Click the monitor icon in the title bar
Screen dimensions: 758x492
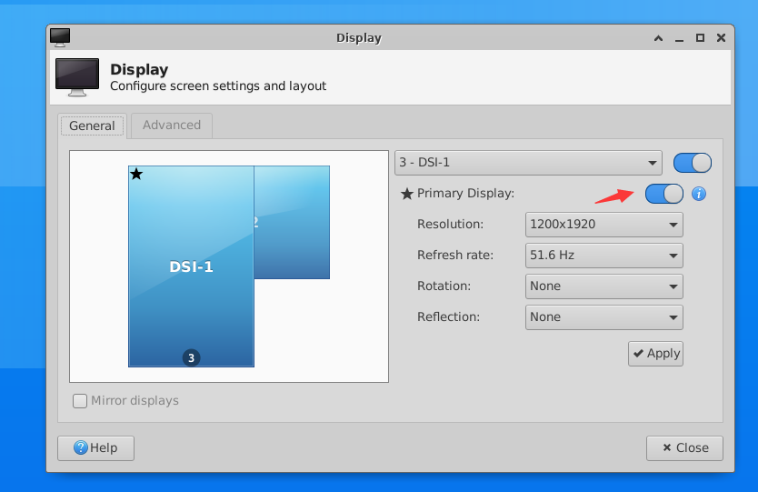[x=60, y=37]
